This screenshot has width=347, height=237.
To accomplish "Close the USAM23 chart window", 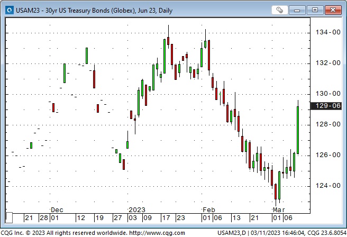I will pyautogui.click(x=333, y=10).
